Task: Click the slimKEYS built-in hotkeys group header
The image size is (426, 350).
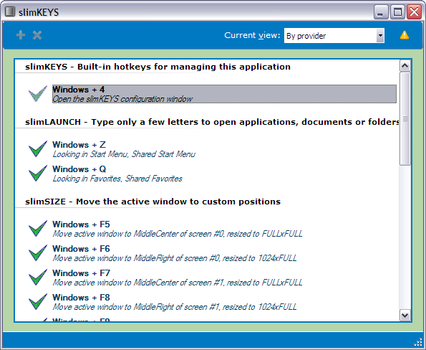Action: 158,67
